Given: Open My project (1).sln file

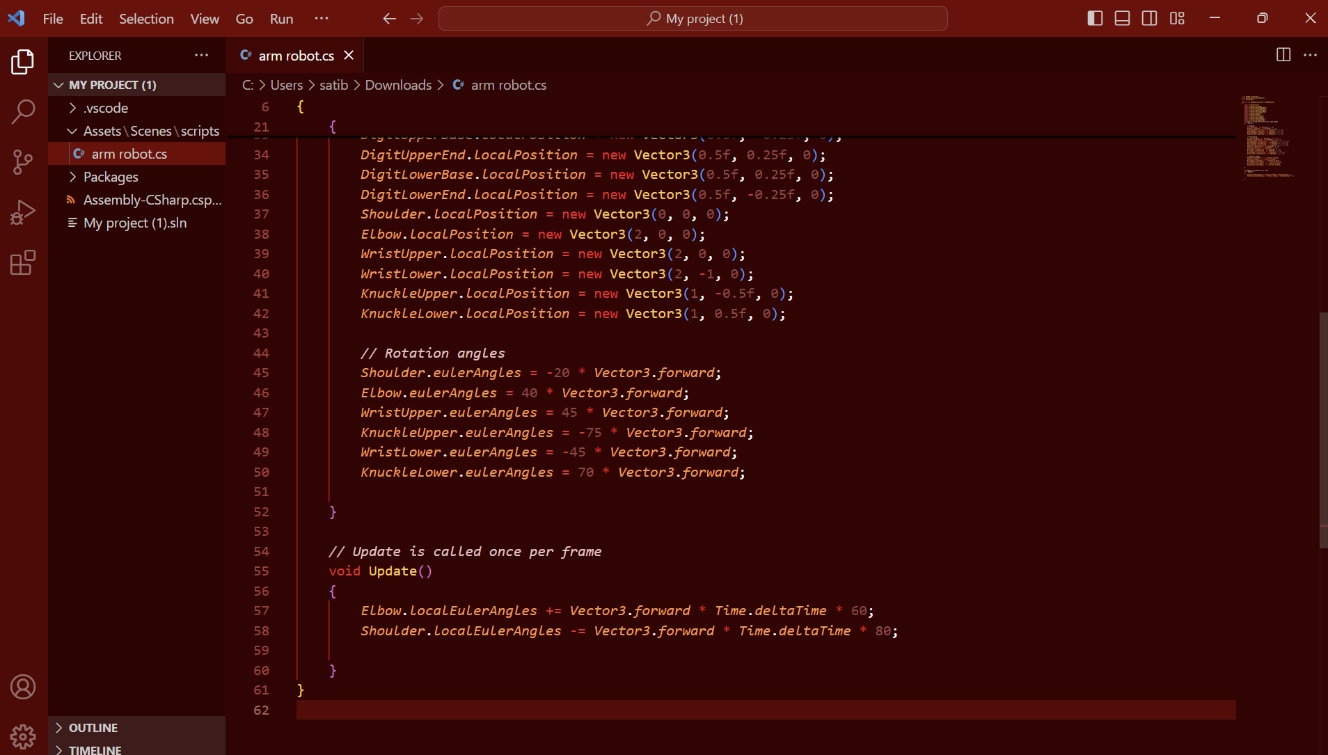Looking at the screenshot, I should click(136, 223).
